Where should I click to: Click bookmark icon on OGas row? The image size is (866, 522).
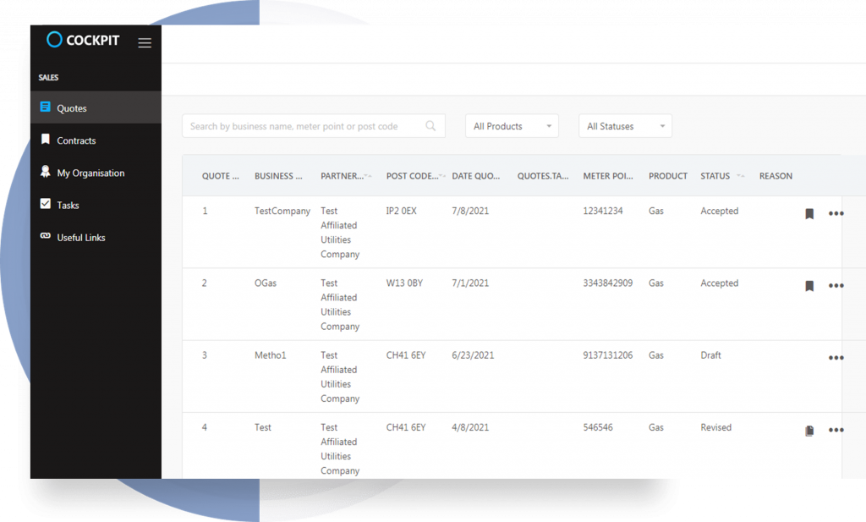809,286
